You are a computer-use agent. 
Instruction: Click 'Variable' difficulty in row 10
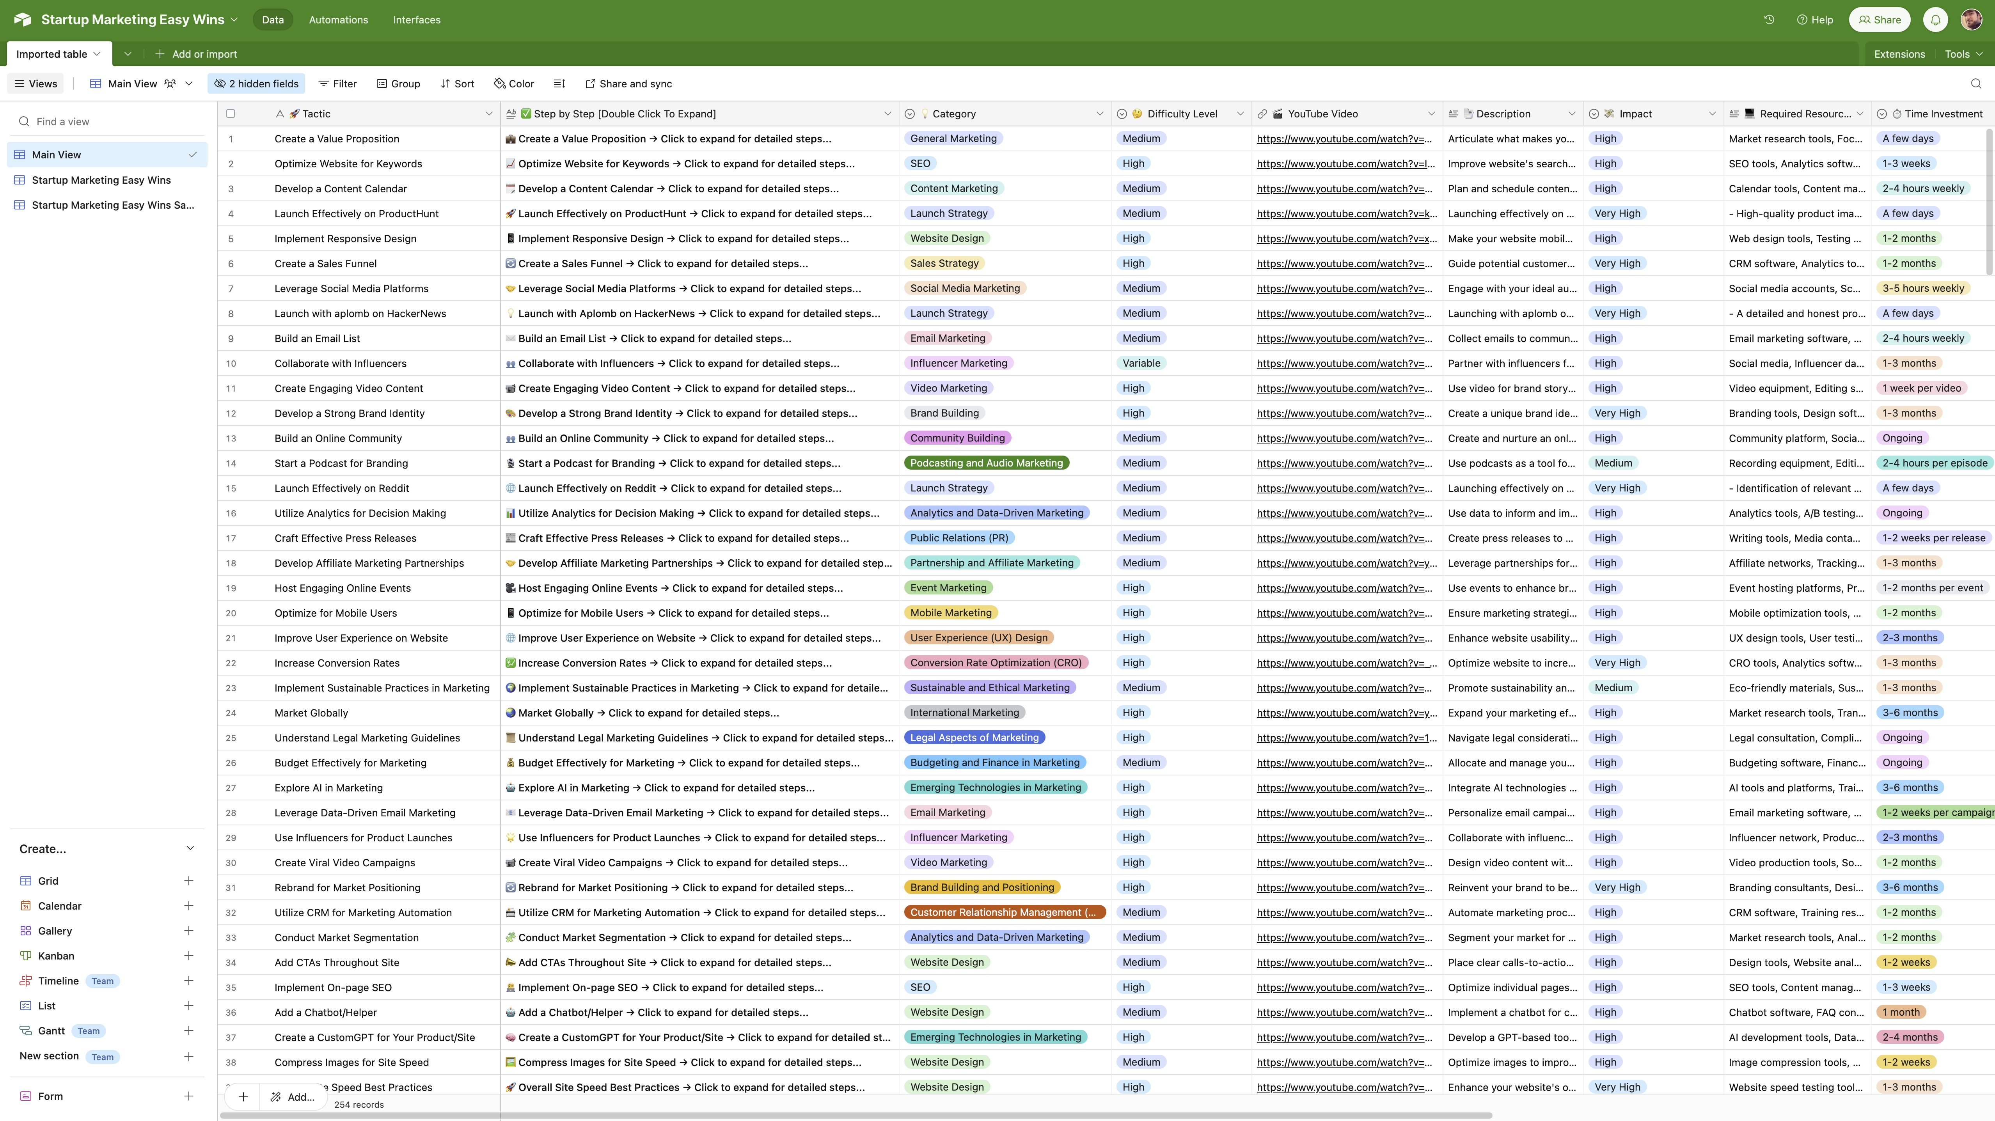[x=1141, y=363]
